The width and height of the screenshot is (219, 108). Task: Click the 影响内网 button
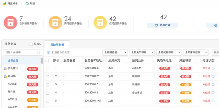(x=162, y=25)
